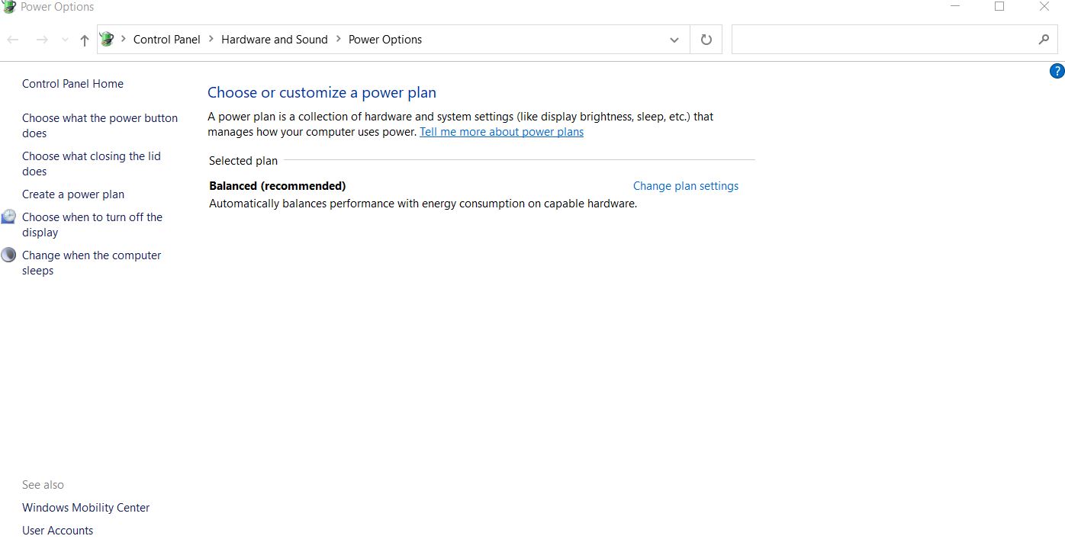Open Change when the computer sleeps
The height and width of the screenshot is (552, 1065).
(92, 263)
